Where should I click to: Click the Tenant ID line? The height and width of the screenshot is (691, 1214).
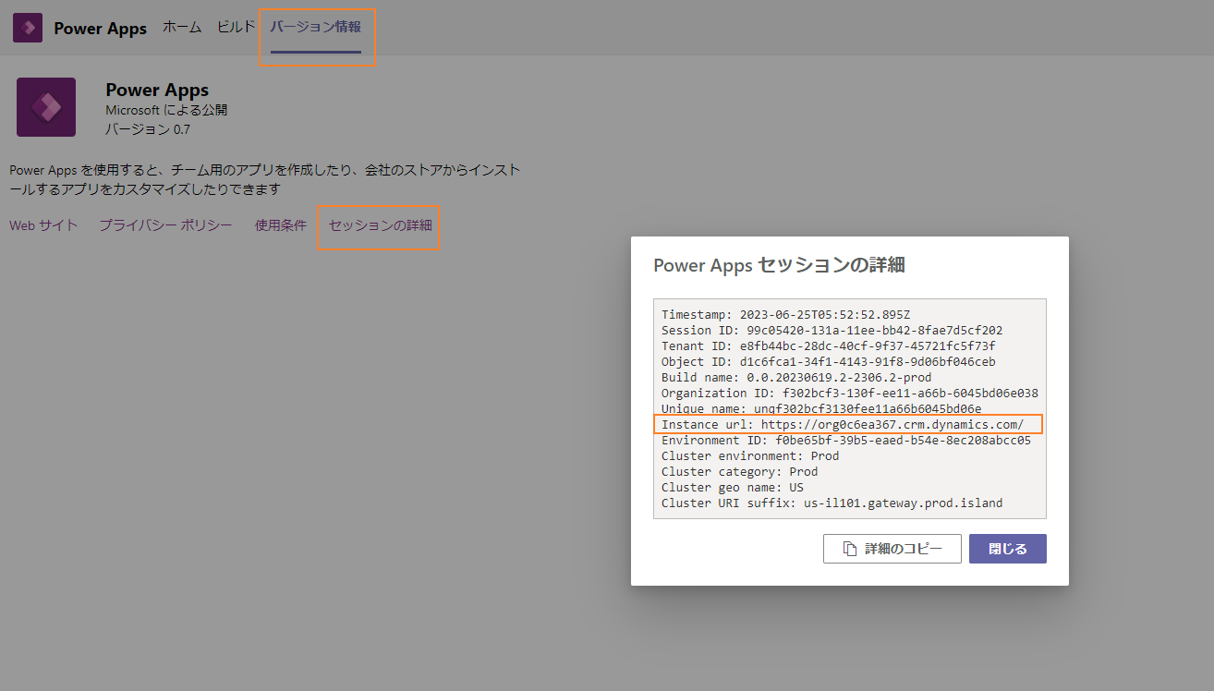point(829,346)
